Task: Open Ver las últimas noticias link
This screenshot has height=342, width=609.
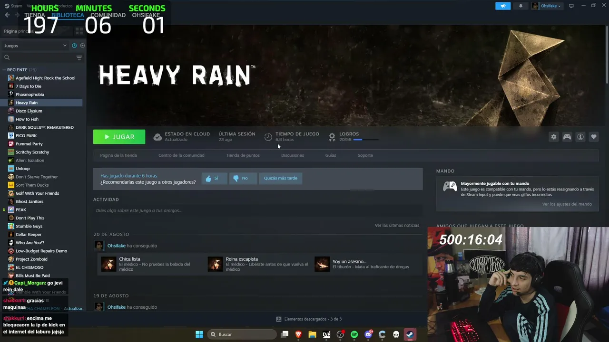Action: coord(397,225)
